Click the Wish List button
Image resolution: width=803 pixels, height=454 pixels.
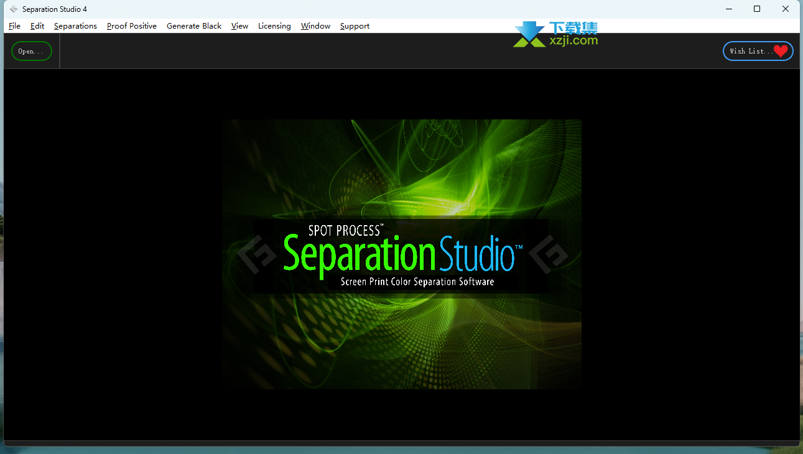click(x=758, y=51)
